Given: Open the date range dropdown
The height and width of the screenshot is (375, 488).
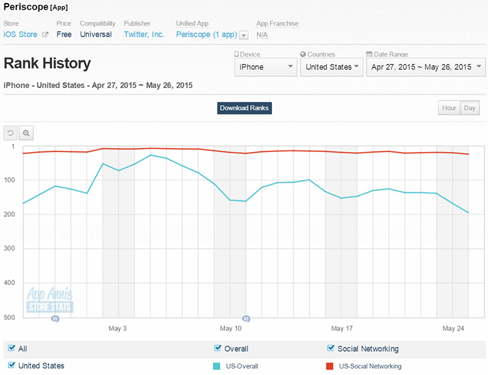Looking at the screenshot, I should tap(426, 67).
